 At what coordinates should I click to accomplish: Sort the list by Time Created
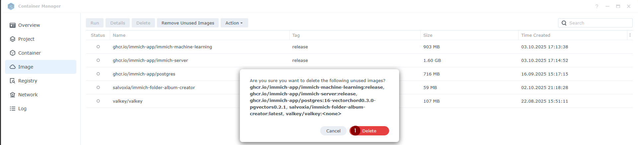(535, 35)
